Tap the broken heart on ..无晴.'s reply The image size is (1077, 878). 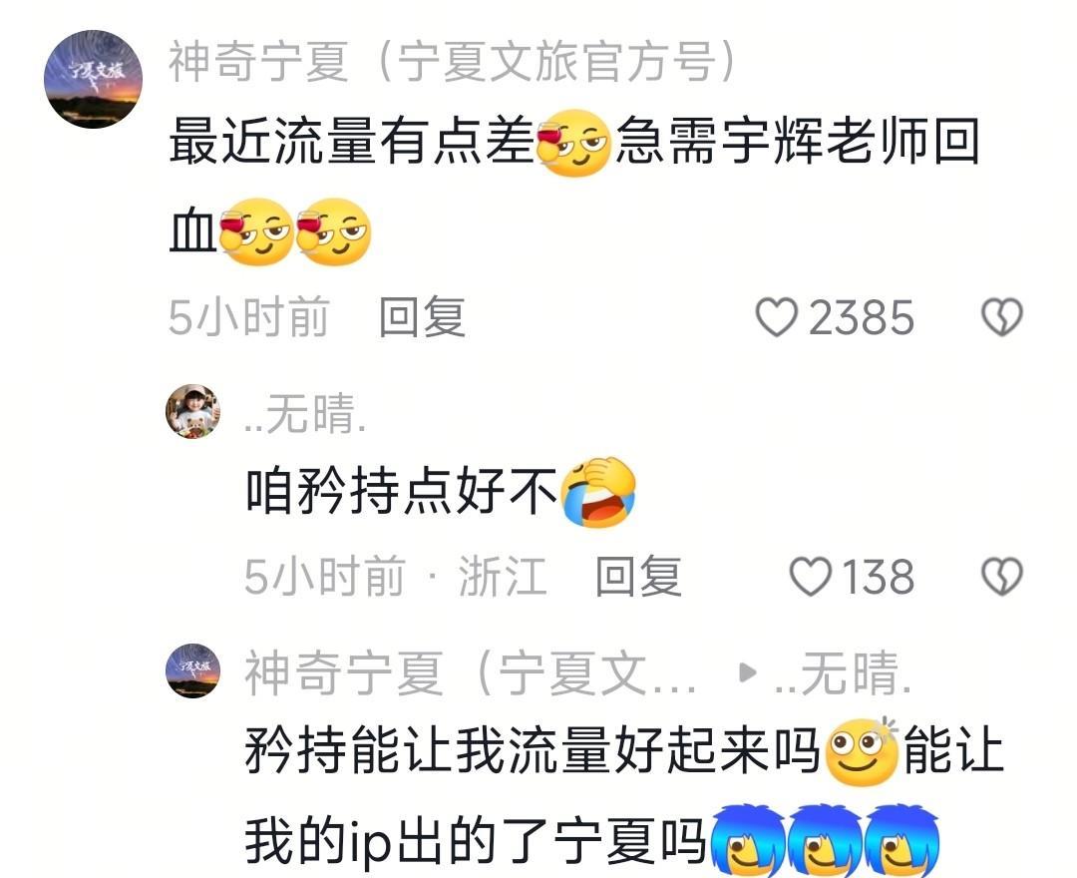click(1001, 577)
